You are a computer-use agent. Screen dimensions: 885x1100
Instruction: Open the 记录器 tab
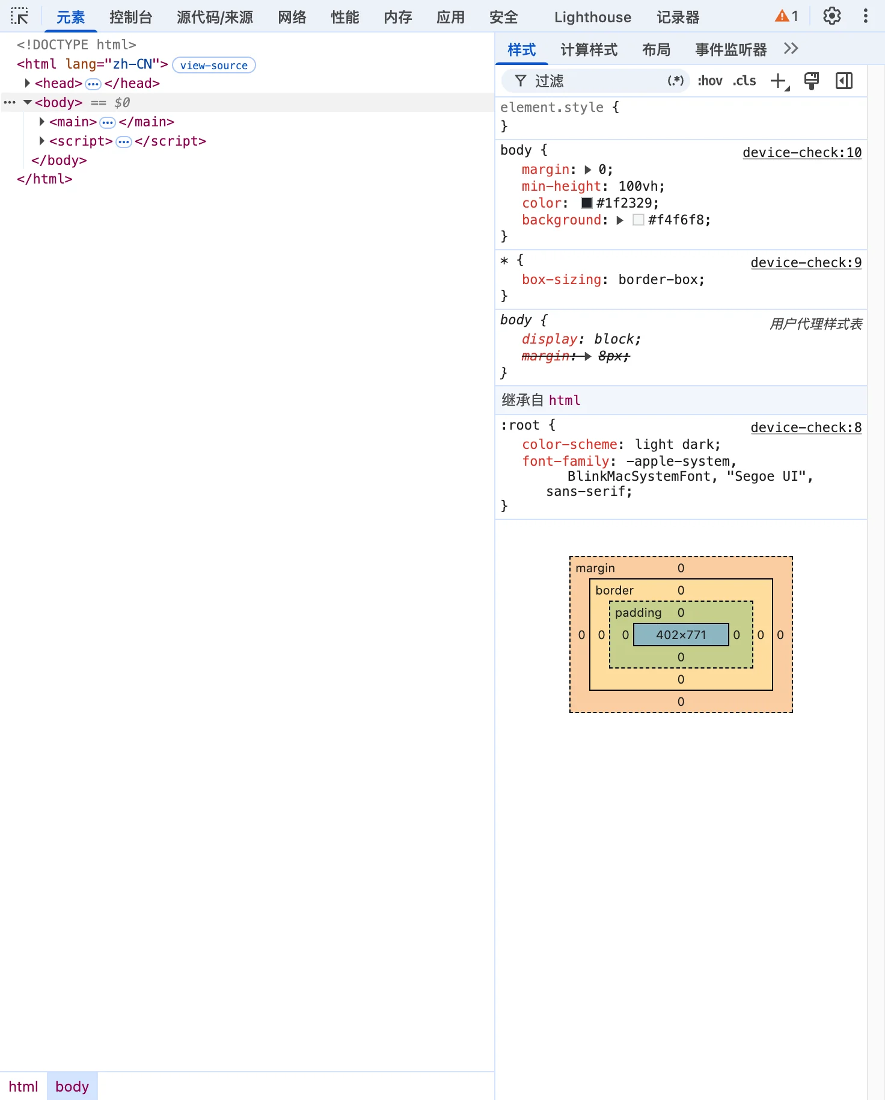678,17
